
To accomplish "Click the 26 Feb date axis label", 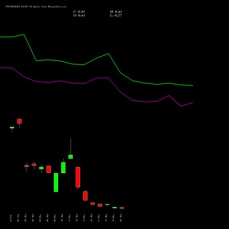I will [x=18, y=218].
